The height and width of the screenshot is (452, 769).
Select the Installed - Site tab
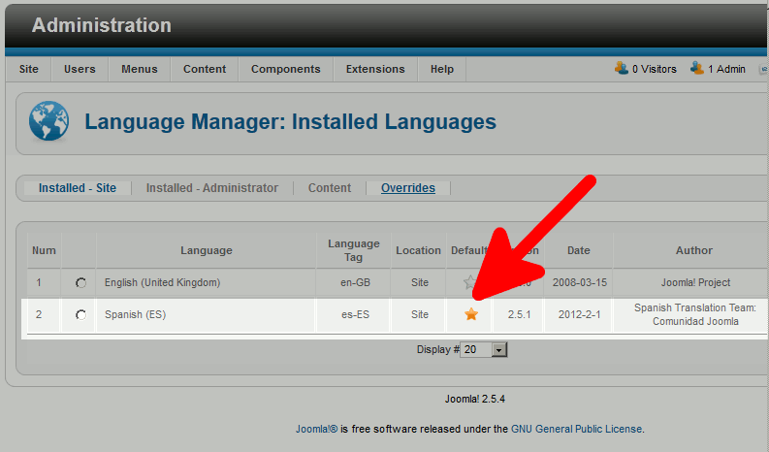[78, 188]
